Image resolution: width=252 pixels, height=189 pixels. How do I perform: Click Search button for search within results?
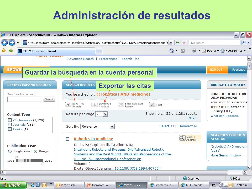click(x=49, y=99)
